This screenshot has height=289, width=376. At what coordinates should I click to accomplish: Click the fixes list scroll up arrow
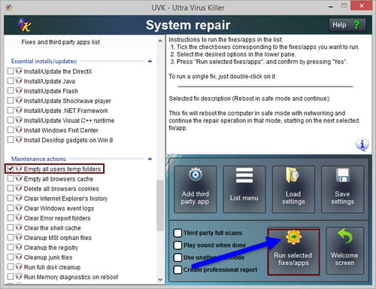pyautogui.click(x=160, y=41)
